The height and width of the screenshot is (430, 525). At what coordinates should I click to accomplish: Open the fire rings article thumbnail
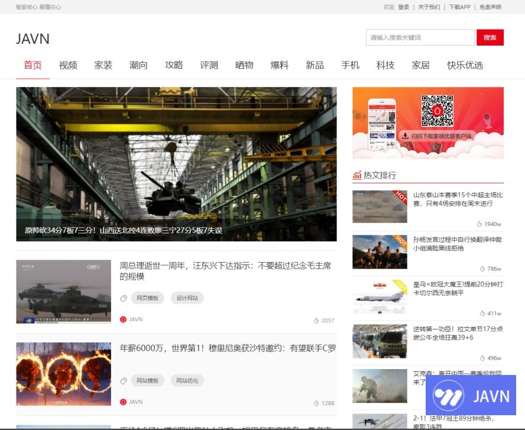64,374
